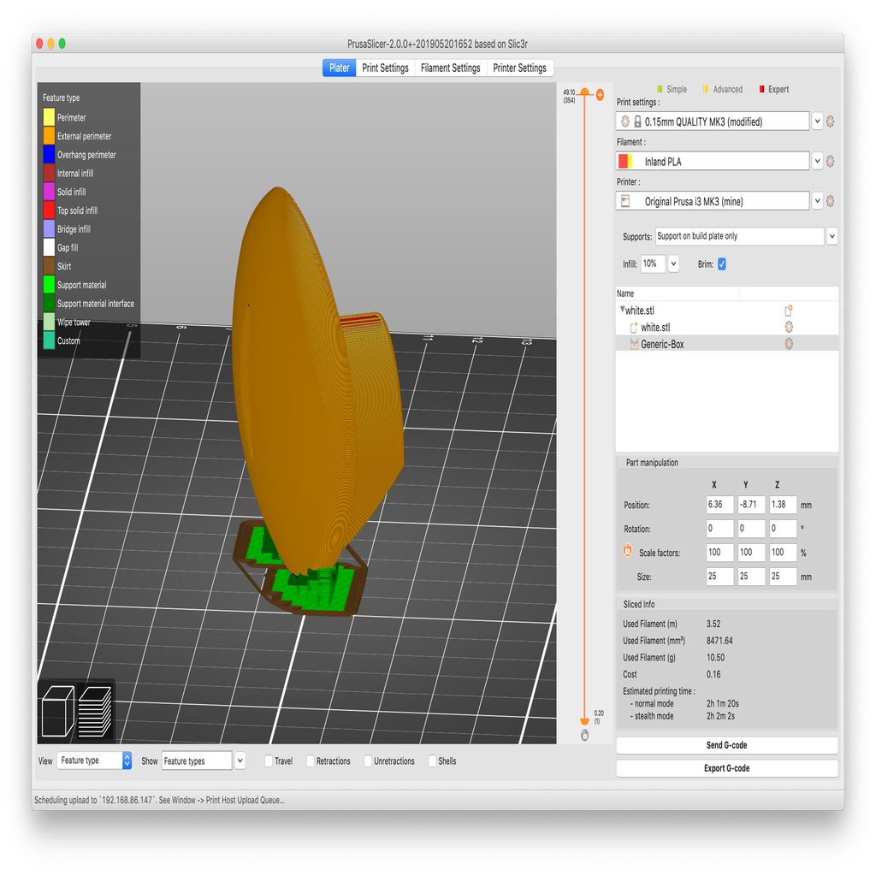Switch to the Print Settings tab
The image size is (876, 876).
(385, 68)
